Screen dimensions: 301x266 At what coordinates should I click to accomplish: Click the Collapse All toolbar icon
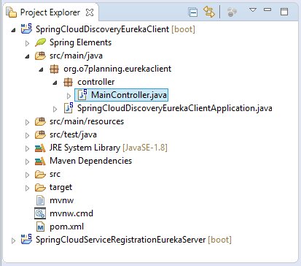pyautogui.click(x=193, y=12)
